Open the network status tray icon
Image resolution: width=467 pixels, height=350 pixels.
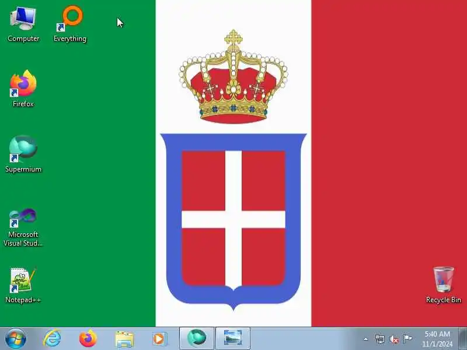(x=380, y=339)
